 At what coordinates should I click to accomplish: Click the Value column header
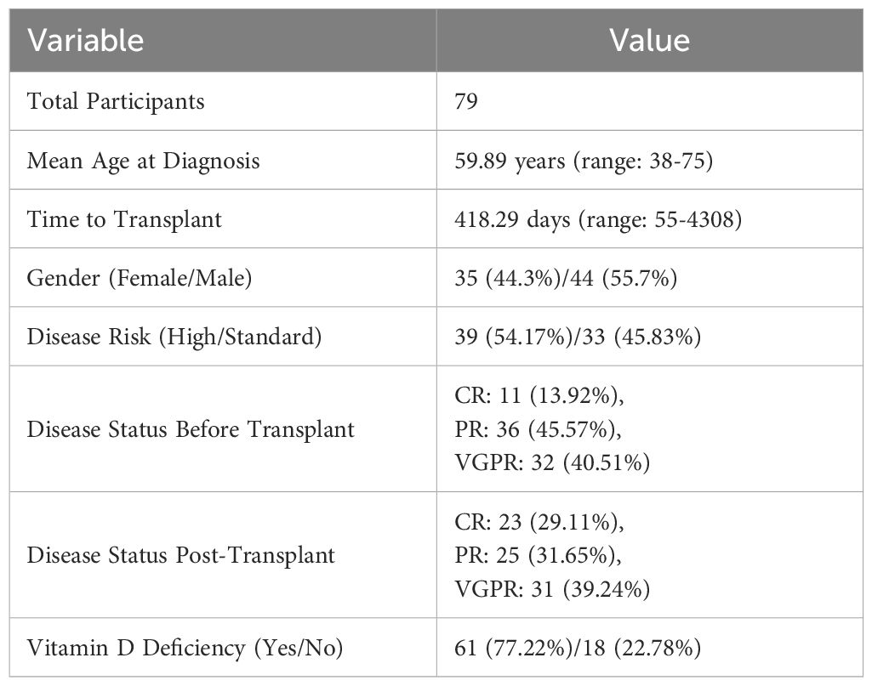pyautogui.click(x=649, y=40)
